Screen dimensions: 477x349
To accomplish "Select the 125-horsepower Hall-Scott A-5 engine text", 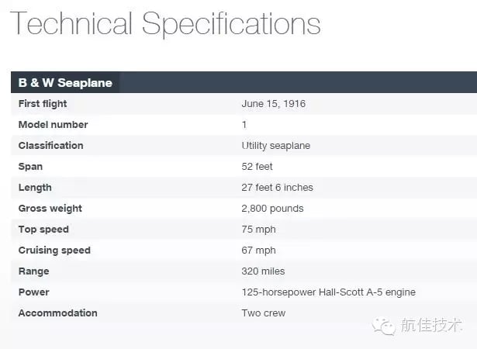I will coord(329,292).
